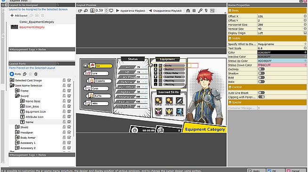Click the fit-to-height zoom icon beside 0.59
Screen dimensions: 308x172
pos(92,11)
